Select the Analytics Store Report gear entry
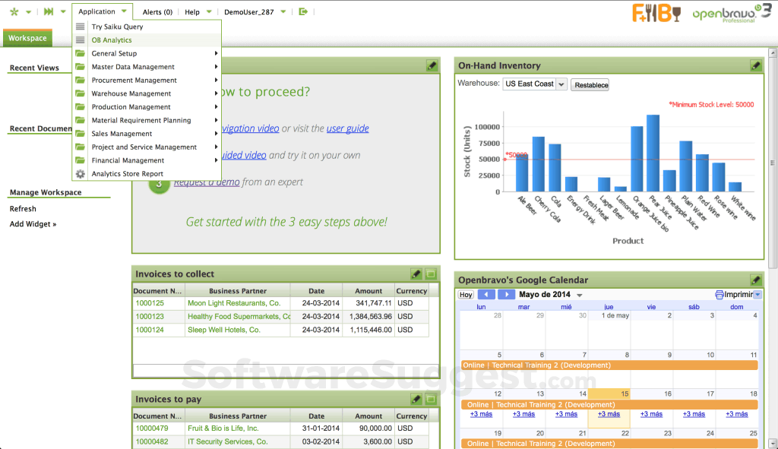The width and height of the screenshot is (778, 449). tap(126, 173)
